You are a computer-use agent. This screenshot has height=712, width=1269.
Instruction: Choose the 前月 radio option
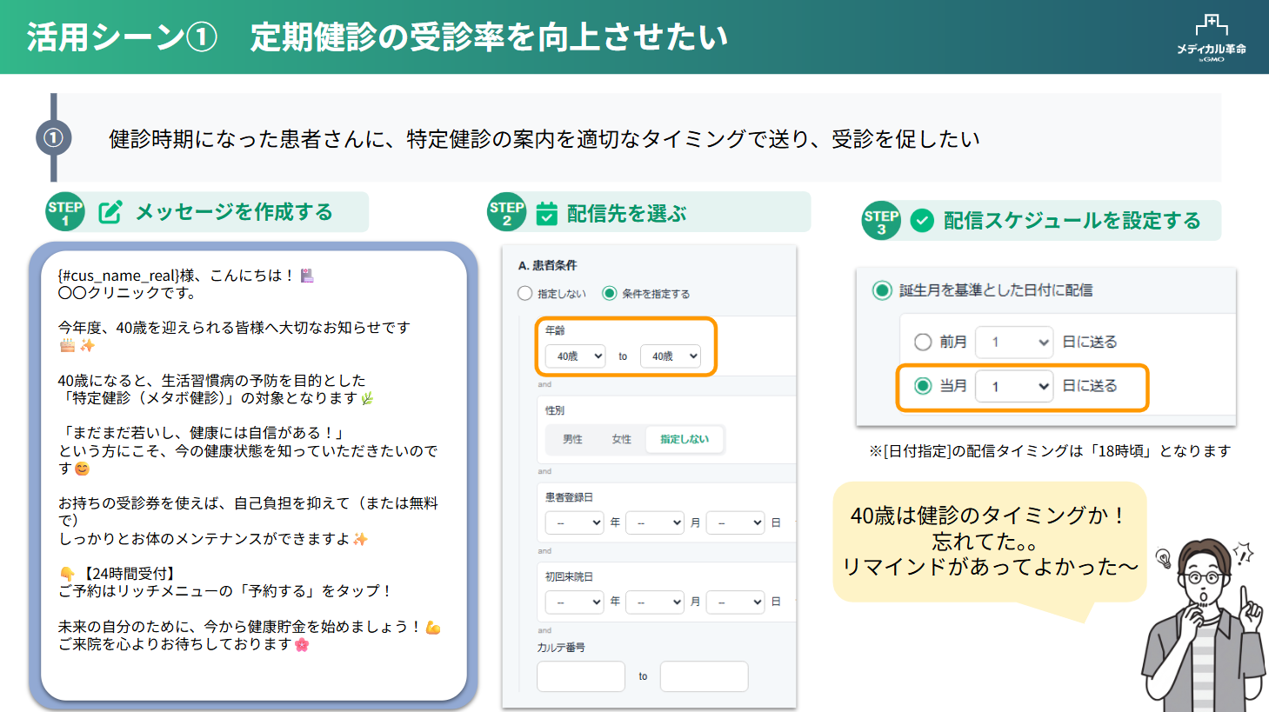click(923, 343)
